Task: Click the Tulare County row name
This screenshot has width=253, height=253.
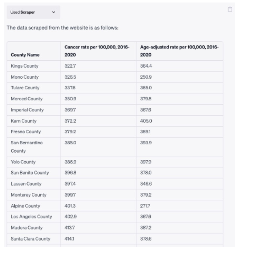Action: pyautogui.click(x=25, y=88)
